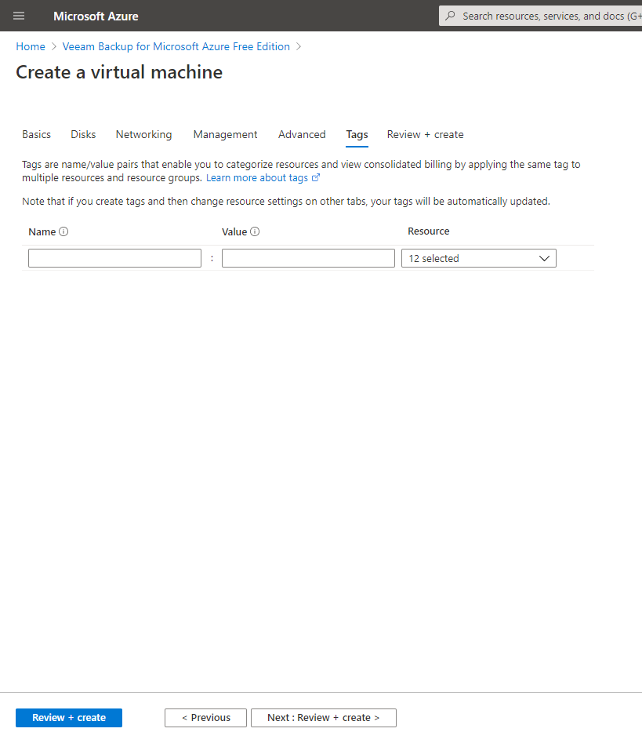Click the Value info icon
The height and width of the screenshot is (743, 642).
pos(255,231)
